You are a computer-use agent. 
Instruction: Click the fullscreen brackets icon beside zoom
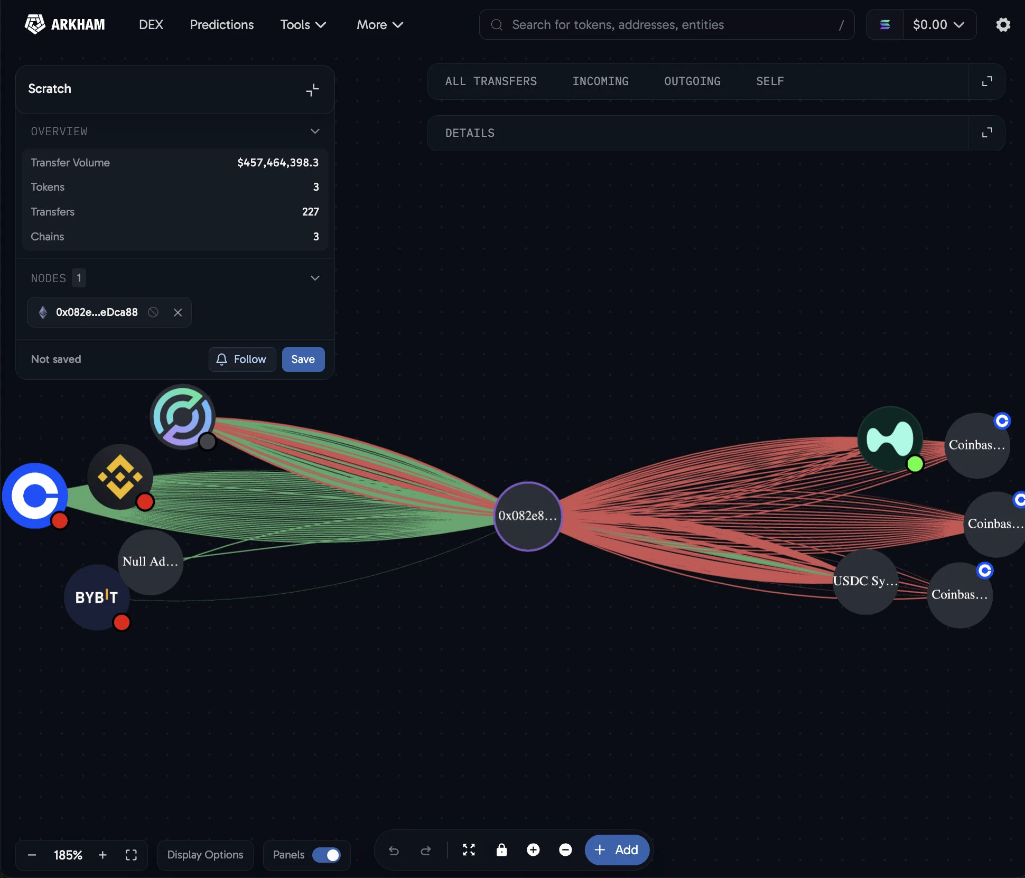point(131,855)
